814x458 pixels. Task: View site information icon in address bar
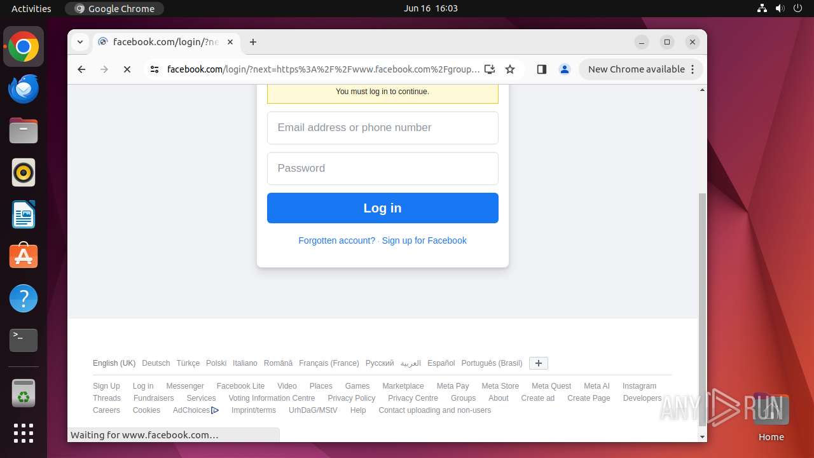tap(154, 69)
